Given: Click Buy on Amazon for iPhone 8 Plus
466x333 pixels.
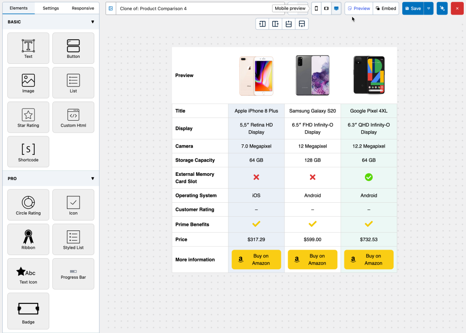Looking at the screenshot, I should [x=256, y=260].
